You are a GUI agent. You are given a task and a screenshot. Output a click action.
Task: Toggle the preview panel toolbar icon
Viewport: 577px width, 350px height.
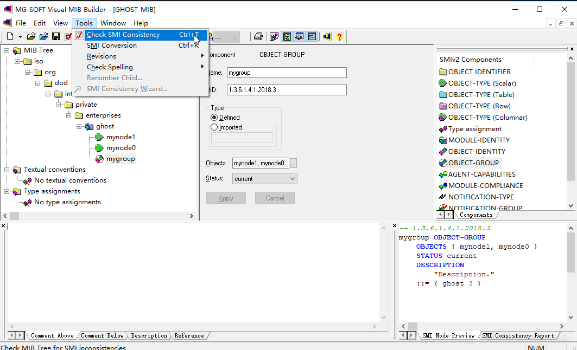point(312,36)
